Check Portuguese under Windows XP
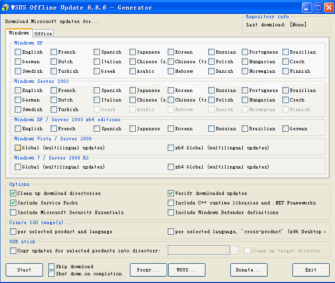Screen dimensions: 335x283 (x=245, y=52)
